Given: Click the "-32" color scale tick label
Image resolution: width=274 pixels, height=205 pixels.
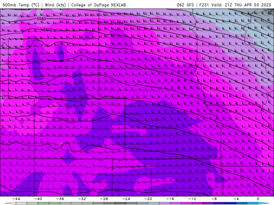Looking at the screenshot, I should tap(82, 199).
